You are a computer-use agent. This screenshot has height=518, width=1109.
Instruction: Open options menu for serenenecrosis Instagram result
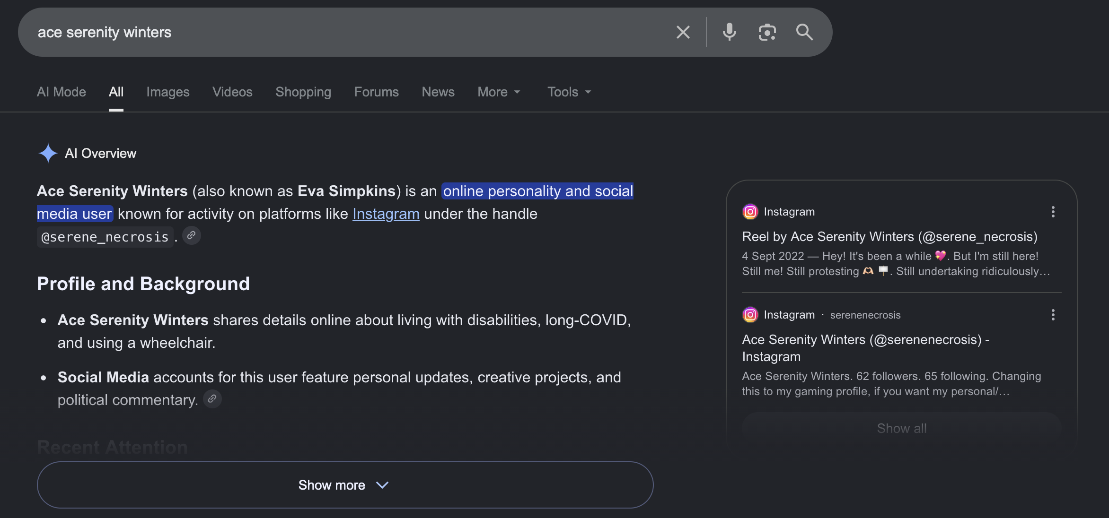click(1053, 315)
